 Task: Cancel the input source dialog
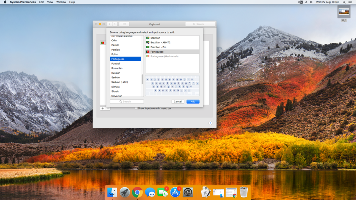(178, 102)
